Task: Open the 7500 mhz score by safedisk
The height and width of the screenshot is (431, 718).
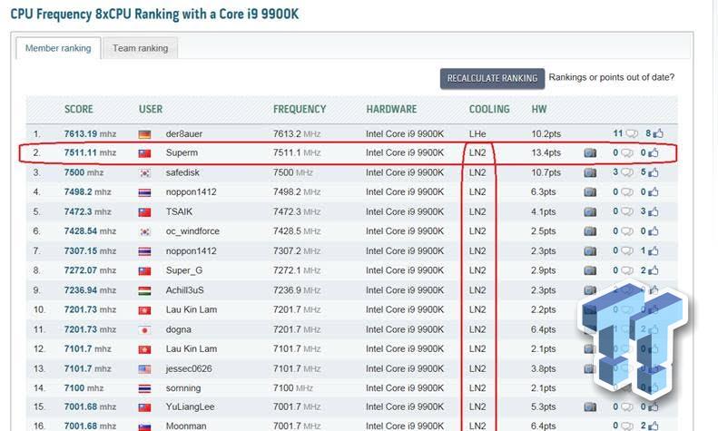Action: [x=84, y=172]
